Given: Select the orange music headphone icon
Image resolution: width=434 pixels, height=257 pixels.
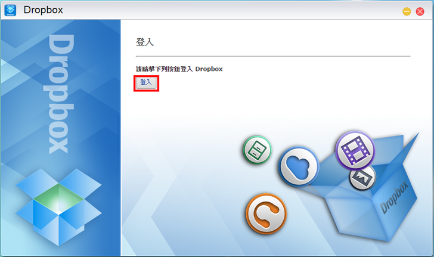Looking at the screenshot, I should tap(266, 213).
